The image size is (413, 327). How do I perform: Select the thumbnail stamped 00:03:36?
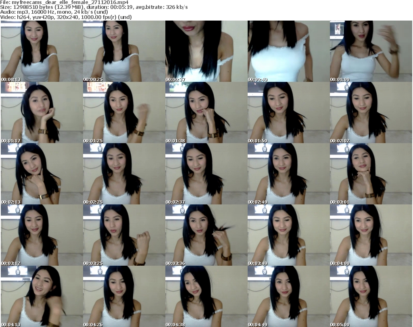tap(206, 235)
